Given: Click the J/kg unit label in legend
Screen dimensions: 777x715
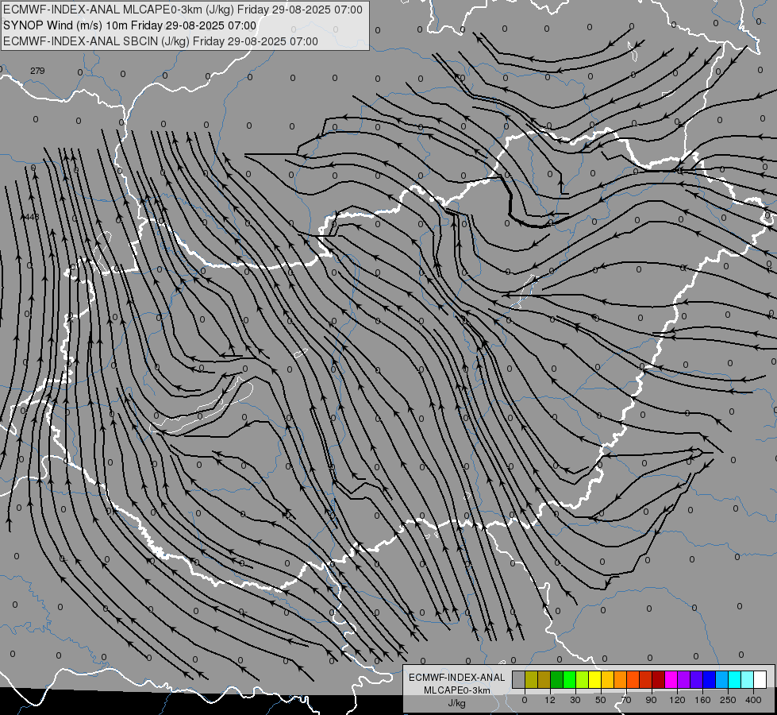Looking at the screenshot, I should point(456,703).
